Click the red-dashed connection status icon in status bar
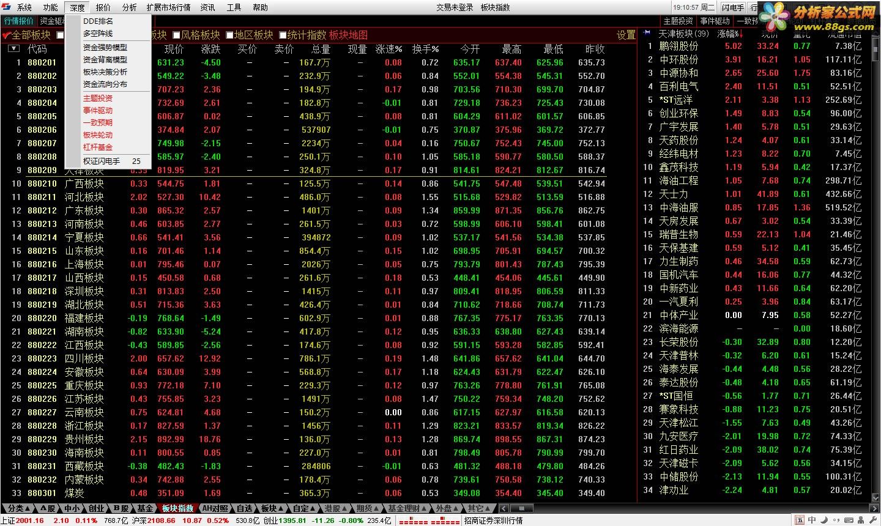This screenshot has height=526, width=881. pyautogui.click(x=429, y=520)
